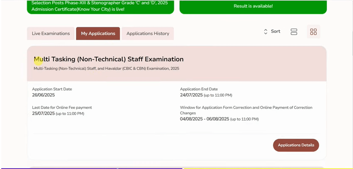Click the Sort up-down arrows icon

tap(265, 31)
